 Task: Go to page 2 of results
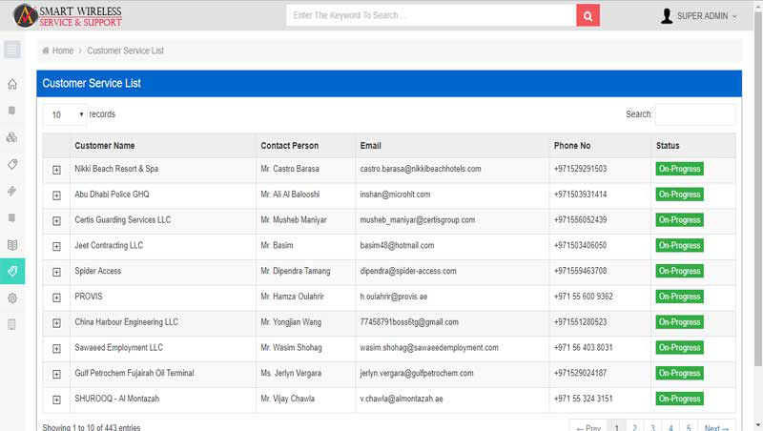[634, 427]
